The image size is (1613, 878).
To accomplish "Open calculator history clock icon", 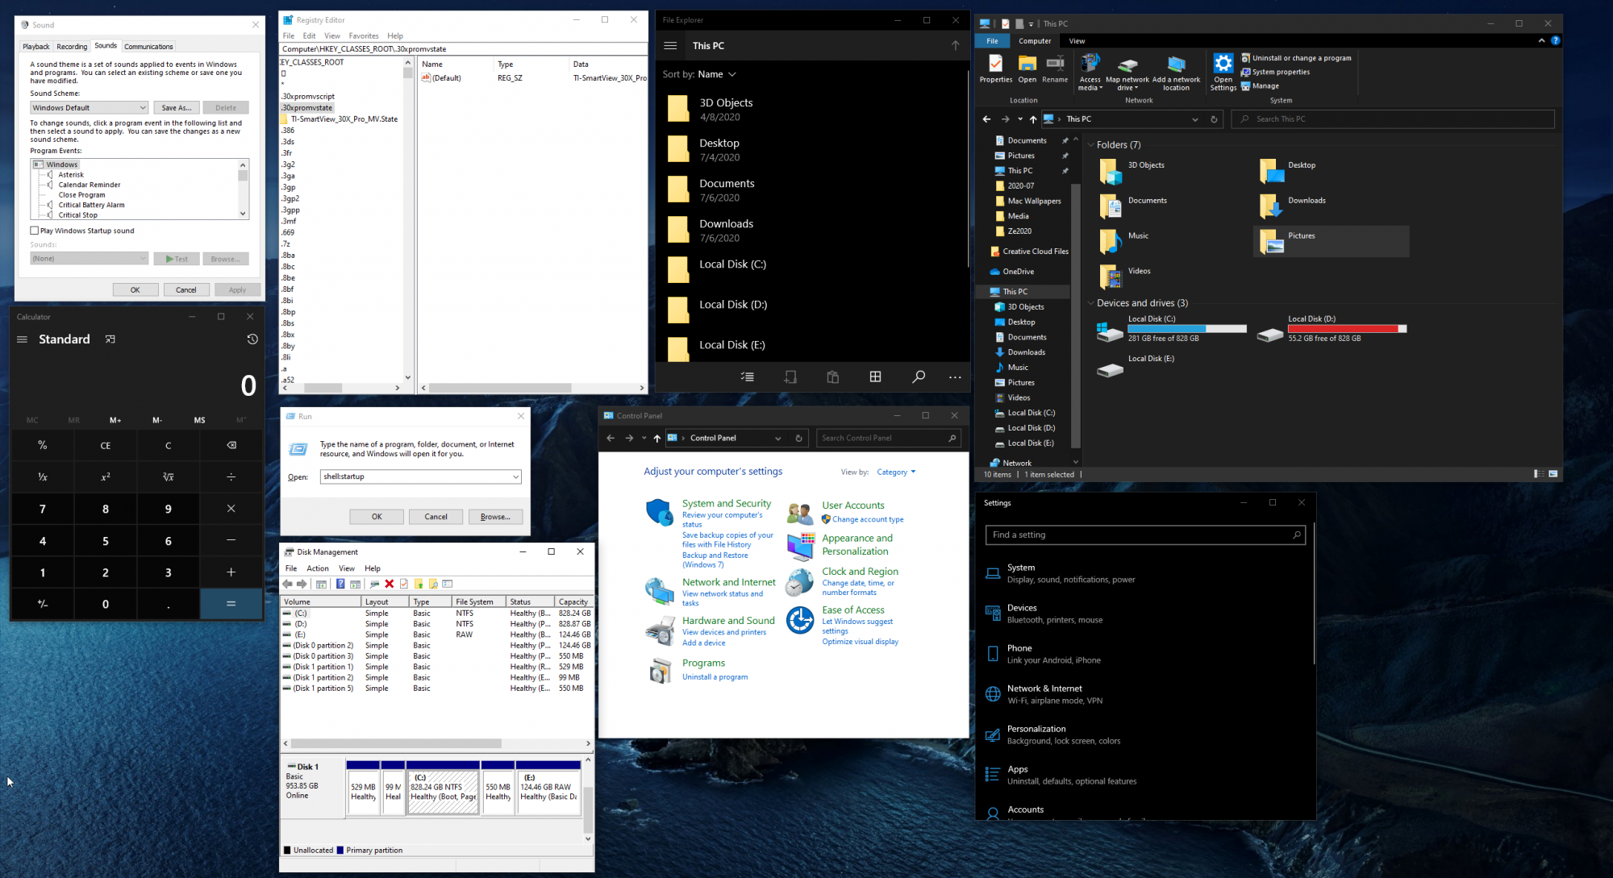I will (252, 339).
